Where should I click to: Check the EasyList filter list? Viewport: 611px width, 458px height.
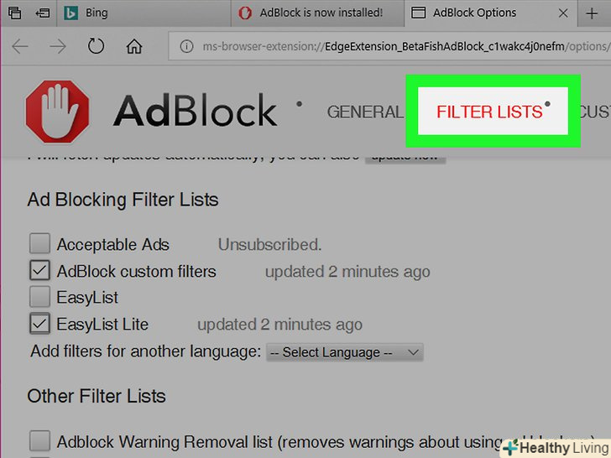(39, 297)
